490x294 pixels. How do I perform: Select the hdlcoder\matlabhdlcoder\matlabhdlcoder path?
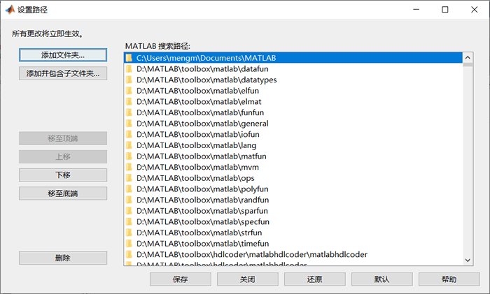(293, 254)
